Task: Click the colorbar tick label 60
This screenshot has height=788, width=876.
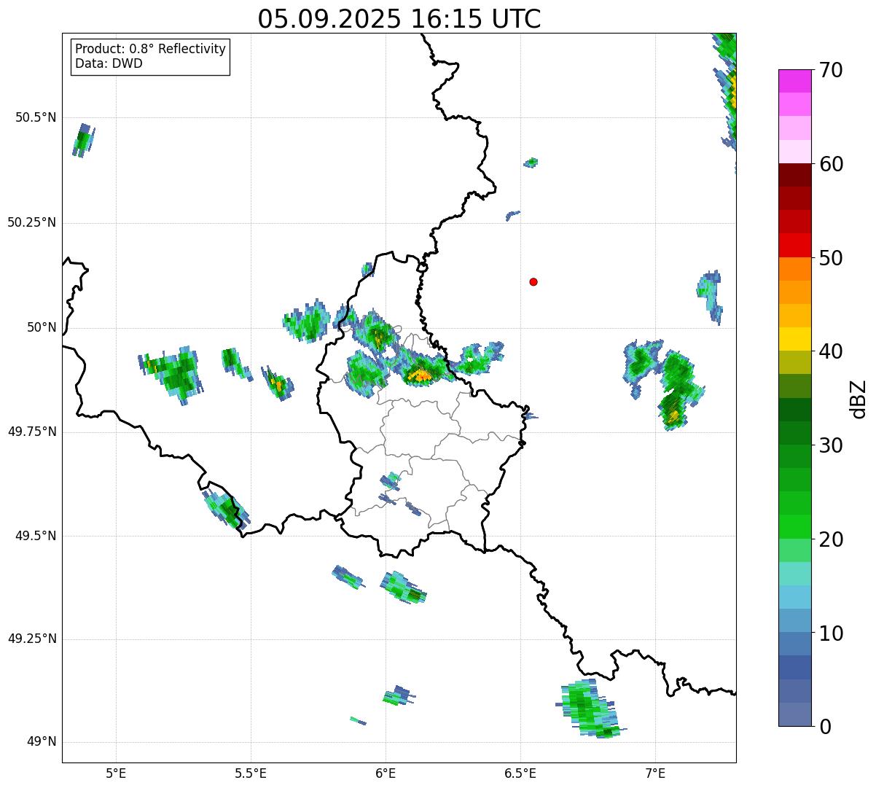Action: coord(831,164)
